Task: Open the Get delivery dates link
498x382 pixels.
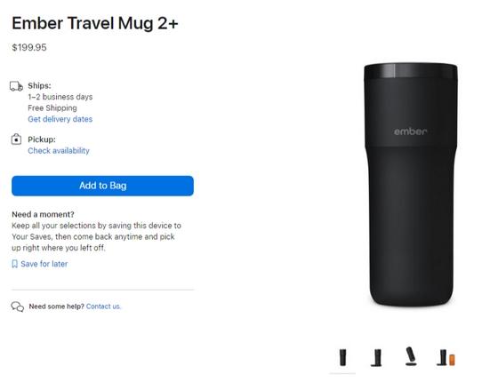Action: 60,119
